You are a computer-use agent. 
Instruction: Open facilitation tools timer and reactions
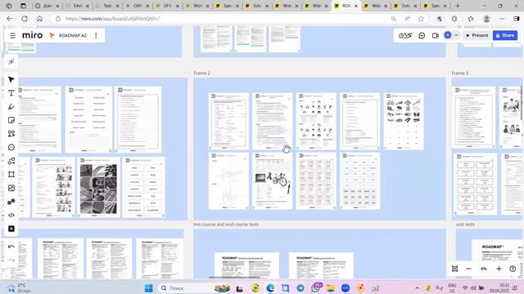(405, 35)
